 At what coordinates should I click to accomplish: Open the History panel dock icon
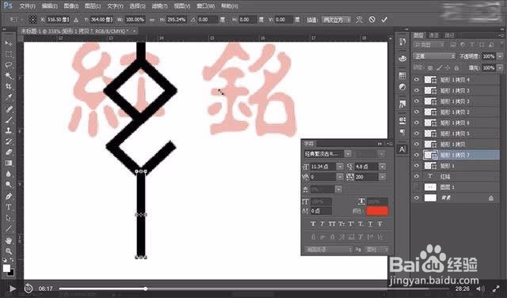click(402, 42)
